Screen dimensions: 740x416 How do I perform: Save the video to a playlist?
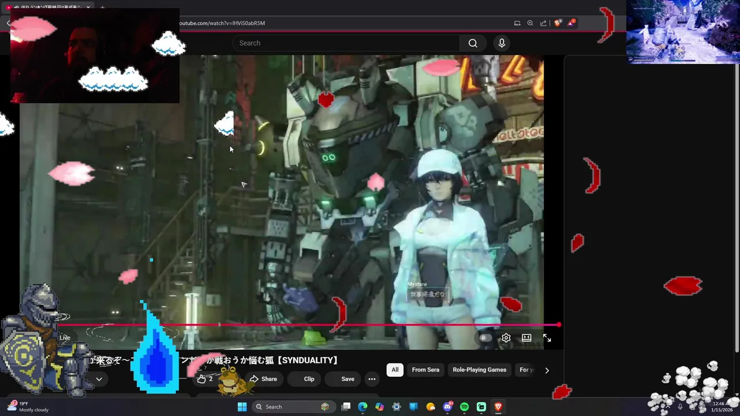tap(342, 379)
